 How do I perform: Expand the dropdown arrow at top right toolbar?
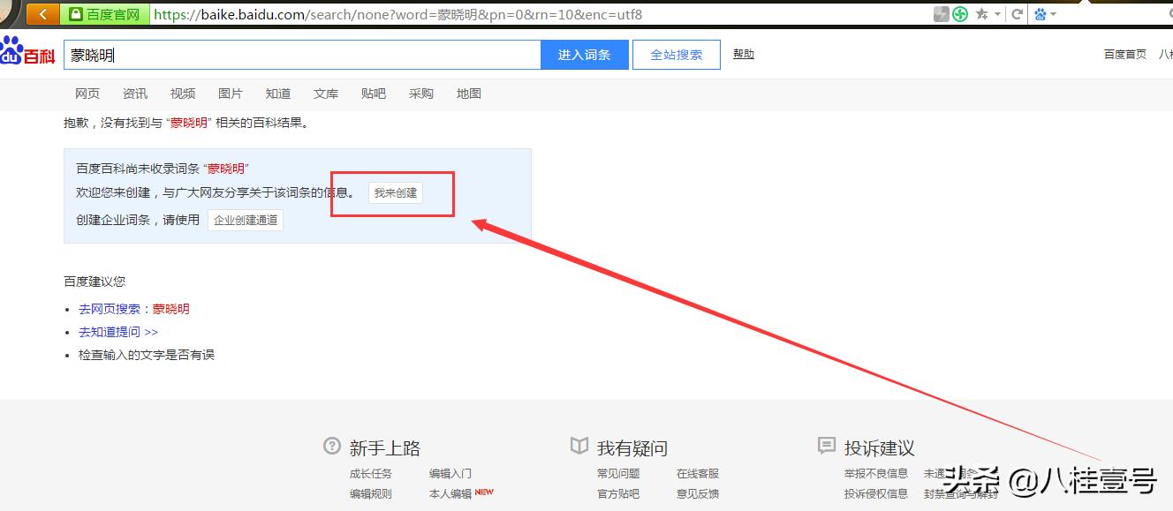click(1054, 13)
